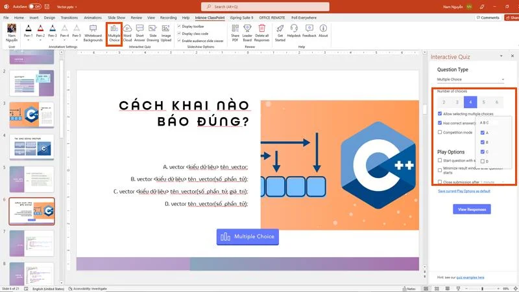This screenshot has height=292, width=519.
Task: Toggle Display class code checkbox
Action: (179, 34)
